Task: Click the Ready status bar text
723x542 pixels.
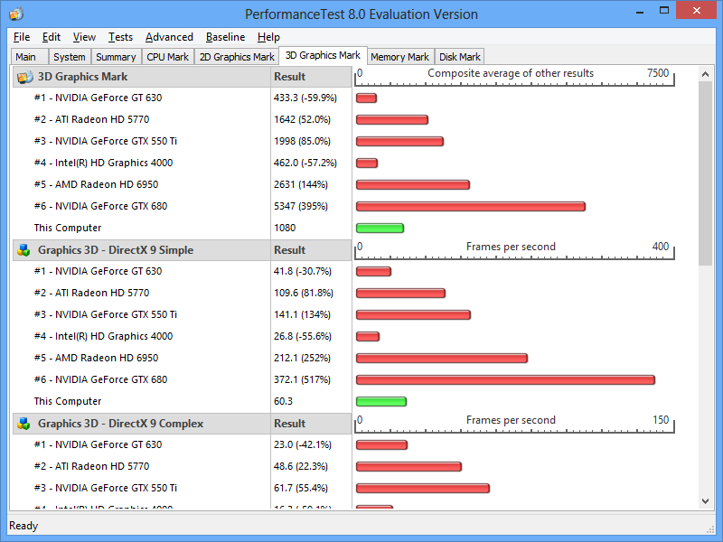Action: 23,526
